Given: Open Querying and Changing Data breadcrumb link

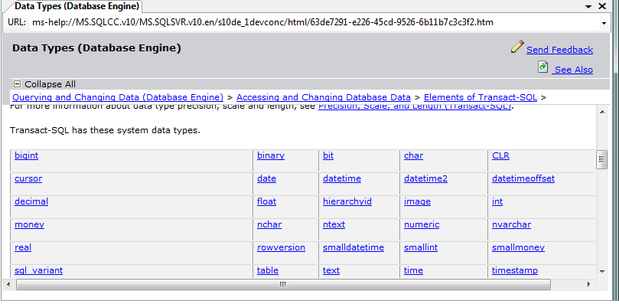Looking at the screenshot, I should (x=118, y=97).
